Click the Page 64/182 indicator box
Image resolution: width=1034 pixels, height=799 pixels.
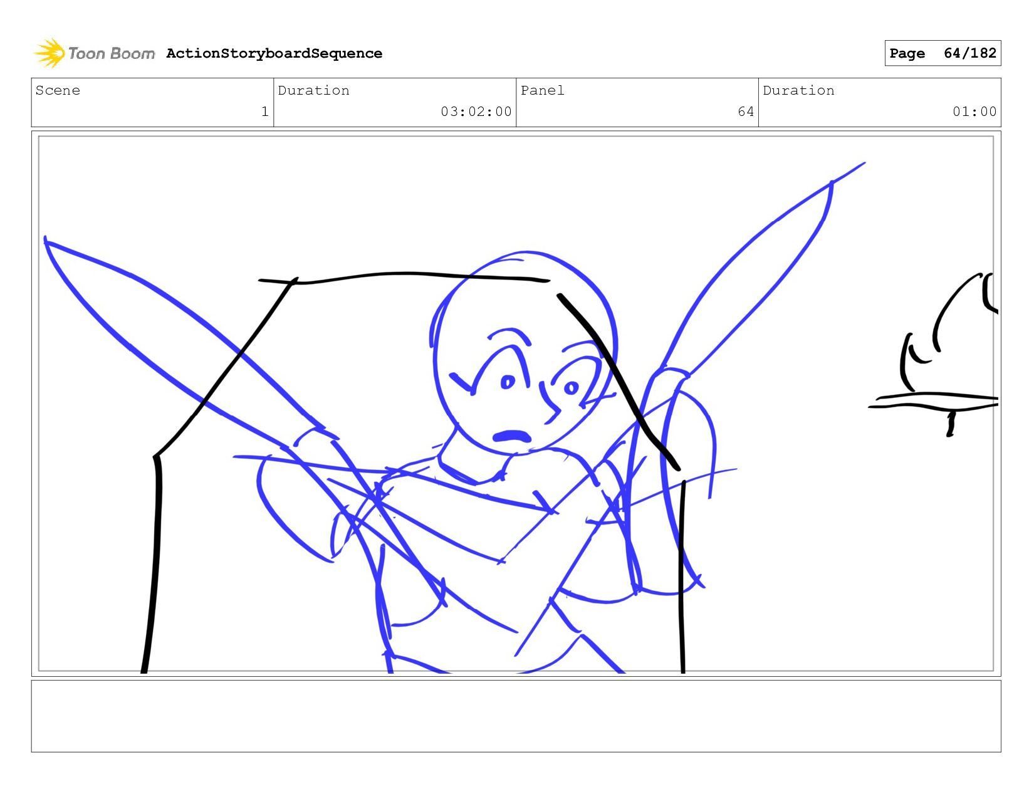point(943,53)
